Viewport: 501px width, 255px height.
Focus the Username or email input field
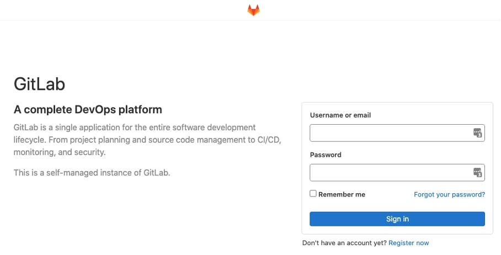(389, 133)
